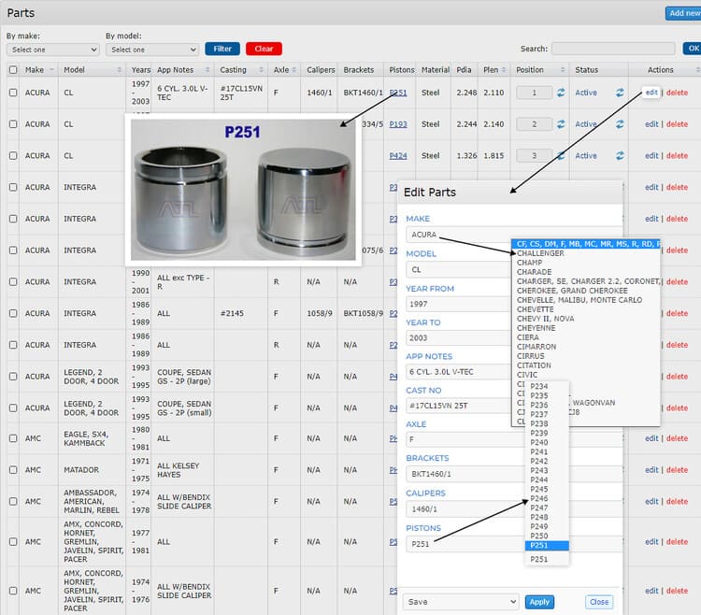Sort by Axle column arrows
Viewport: 701px width, 615px height.
click(x=294, y=70)
